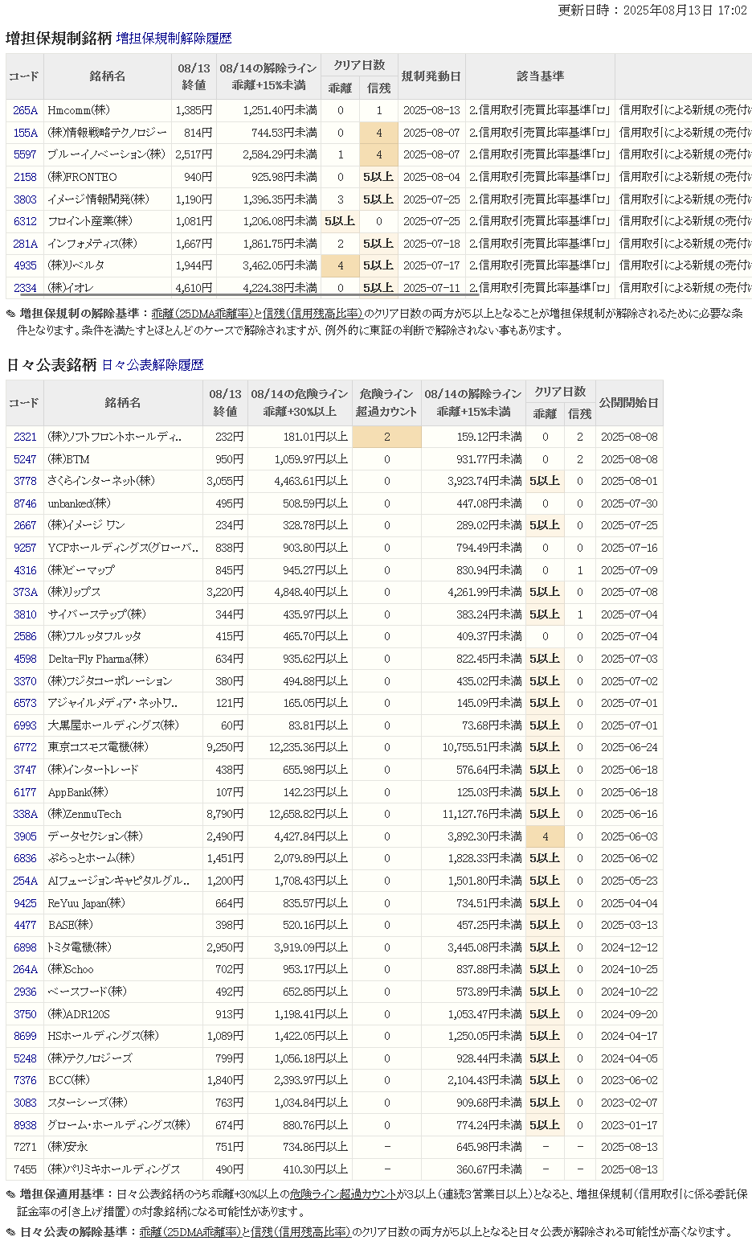The image size is (752, 1249).
Task: Open stock code 9425 link
Action: [x=25, y=903]
